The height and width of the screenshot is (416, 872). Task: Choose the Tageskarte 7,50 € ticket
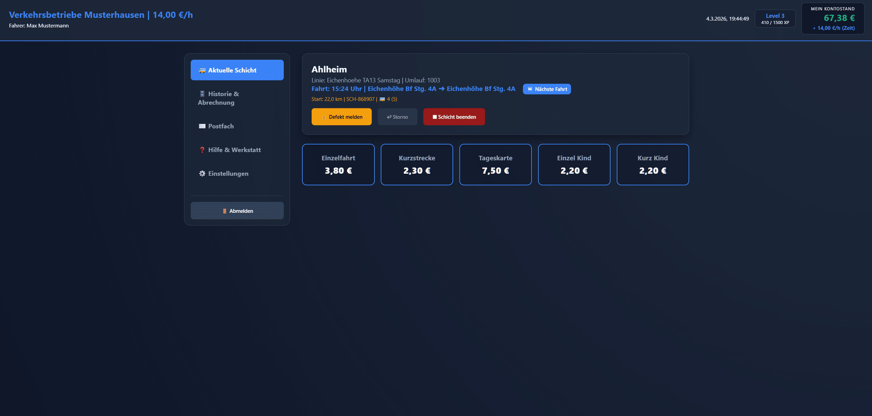pyautogui.click(x=495, y=165)
